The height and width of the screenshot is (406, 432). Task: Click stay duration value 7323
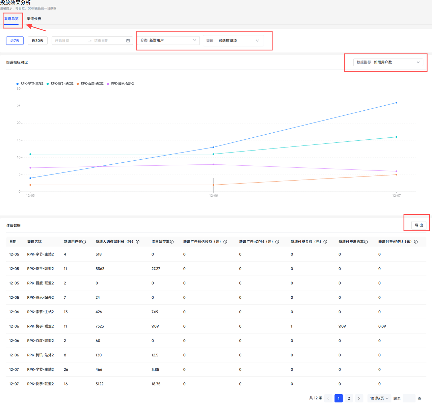coord(100,326)
